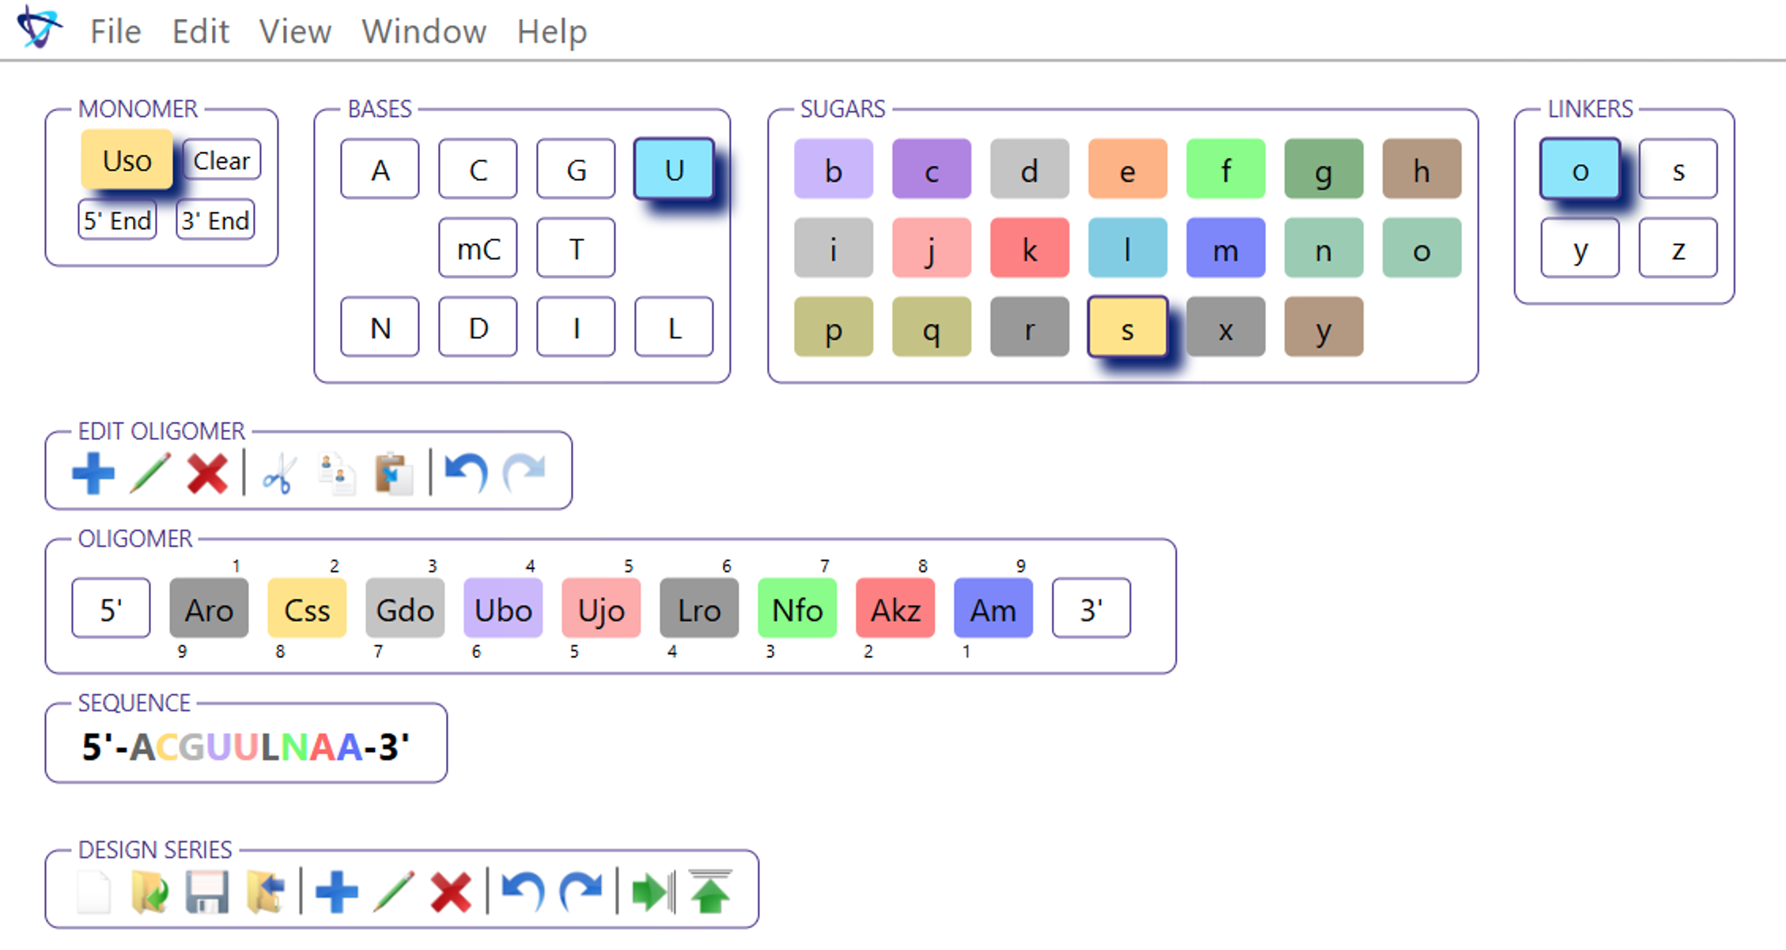Viewport: 1786px width, 950px height.
Task: Select base G in the Bases panel
Action: 576,169
